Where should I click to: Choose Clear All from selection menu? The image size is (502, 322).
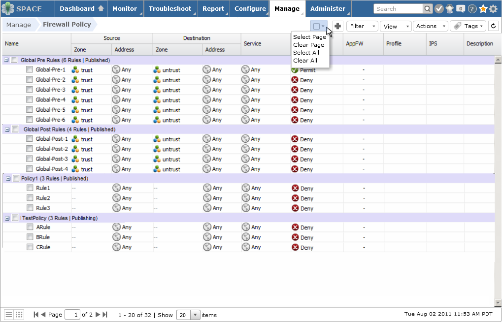click(x=305, y=61)
